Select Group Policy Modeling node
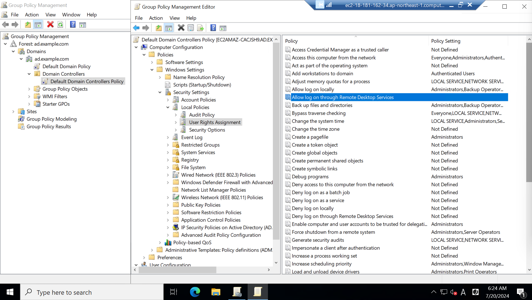Image resolution: width=532 pixels, height=300 pixels. point(51,119)
